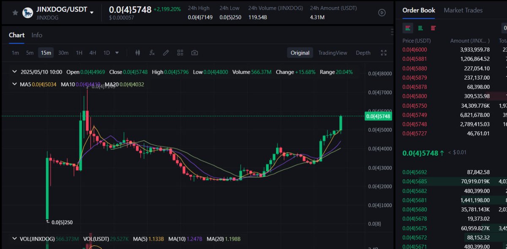Take a chart snapshot with camera icon
The width and height of the screenshot is (507, 249).
(194, 53)
